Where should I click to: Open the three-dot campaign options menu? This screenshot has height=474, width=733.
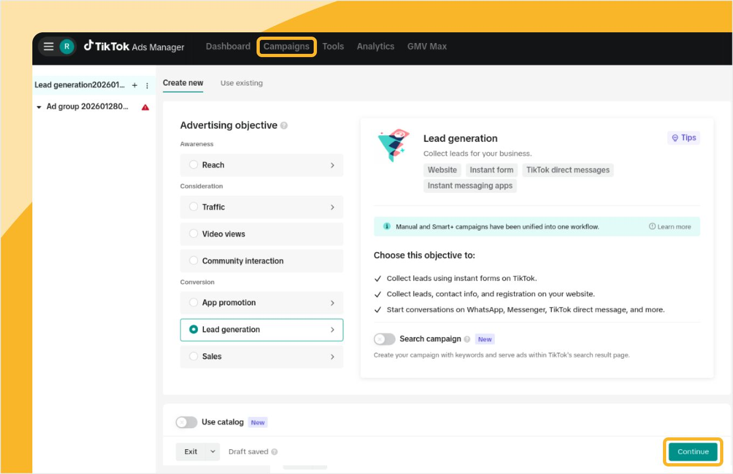[147, 86]
